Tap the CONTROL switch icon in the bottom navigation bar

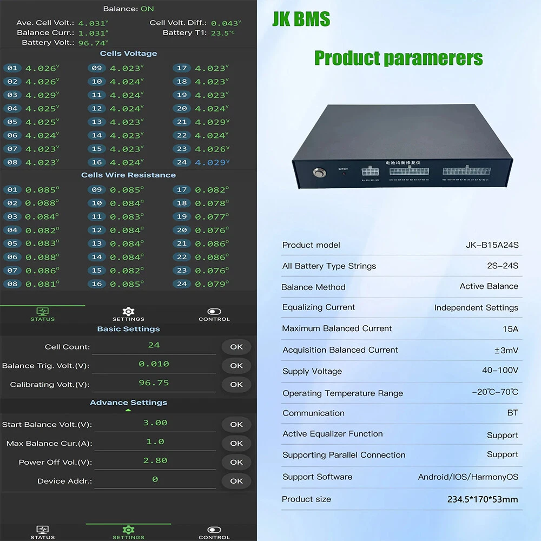pos(214,530)
